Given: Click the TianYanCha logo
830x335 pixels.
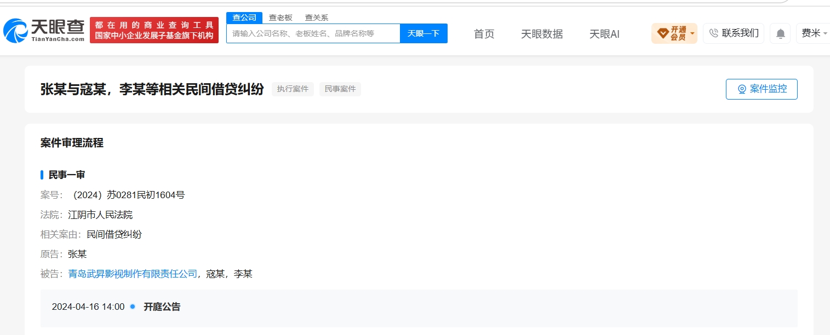Looking at the screenshot, I should click(x=44, y=31).
